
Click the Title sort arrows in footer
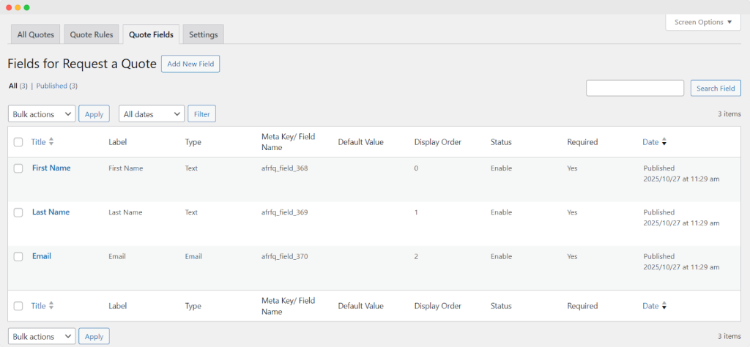[x=51, y=306]
